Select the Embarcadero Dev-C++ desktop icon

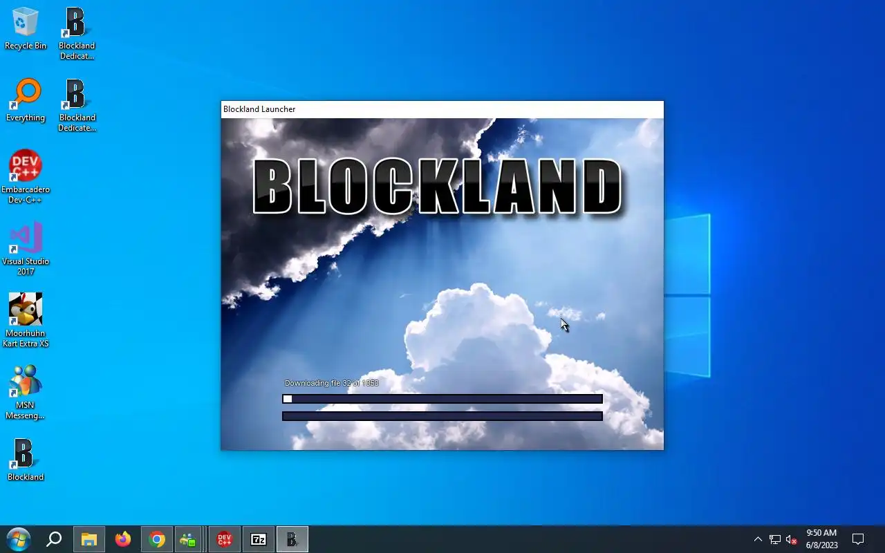pos(26,177)
